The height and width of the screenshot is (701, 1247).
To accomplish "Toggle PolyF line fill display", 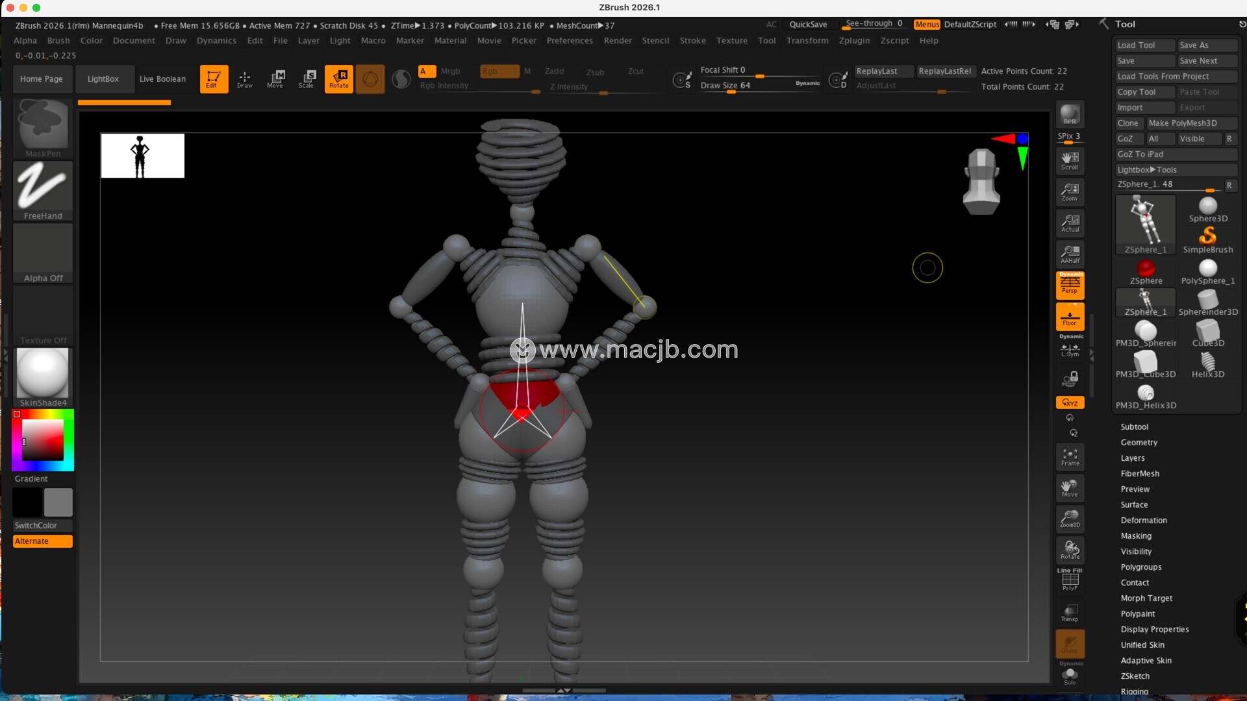I will click(x=1070, y=580).
